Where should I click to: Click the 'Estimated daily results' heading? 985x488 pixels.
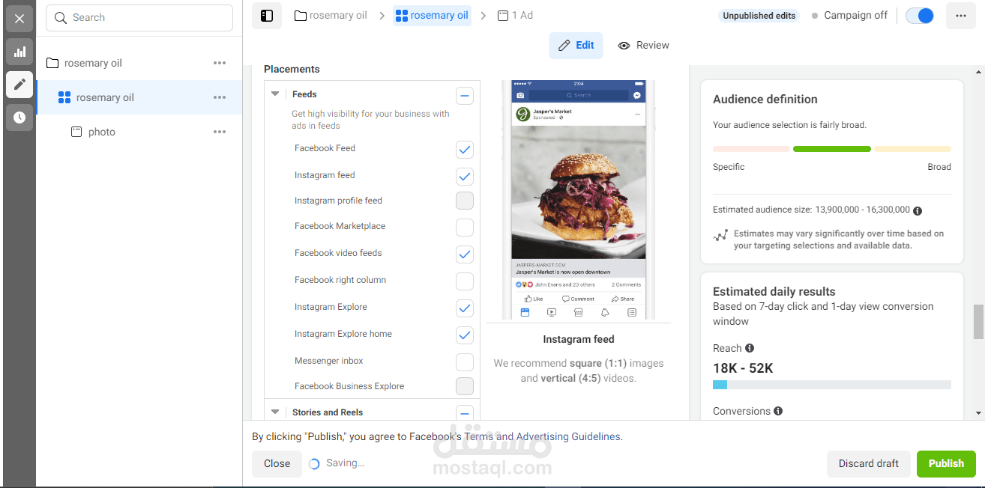pyautogui.click(x=774, y=292)
